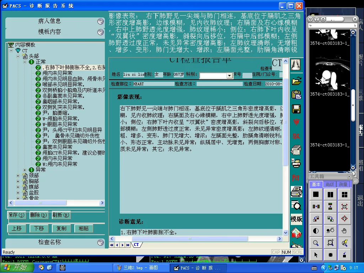
Task: Click the report horizontal scrollbar thumb
Action: coord(190,239)
